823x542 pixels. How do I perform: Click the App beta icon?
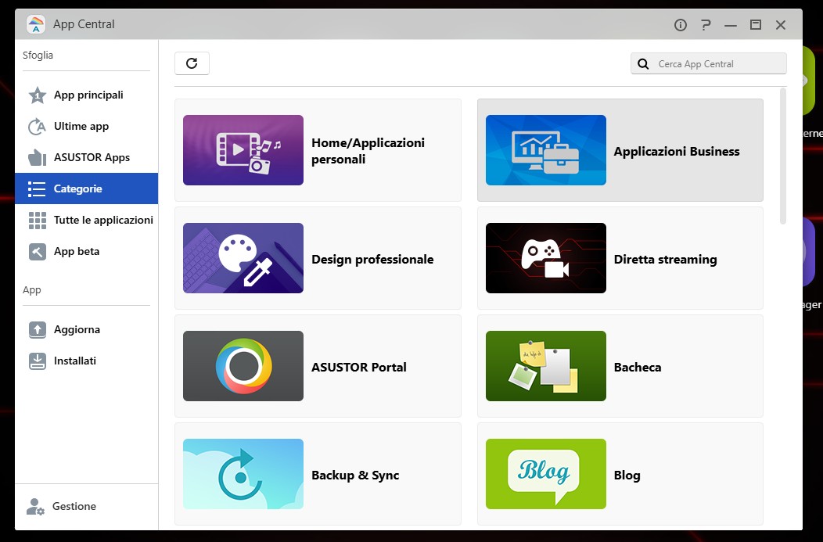[38, 251]
